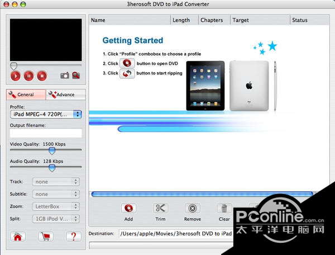This screenshot has height=255, width=335.
Task: Minimize the window with the yellow button
Action: pyautogui.click(x=15, y=4)
